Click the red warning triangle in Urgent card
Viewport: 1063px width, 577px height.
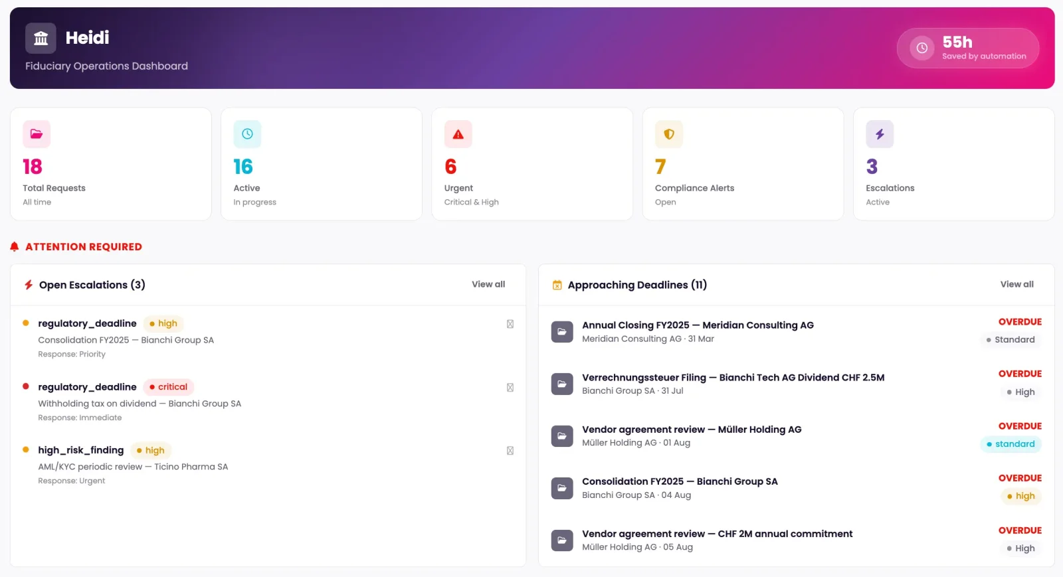[x=458, y=134]
